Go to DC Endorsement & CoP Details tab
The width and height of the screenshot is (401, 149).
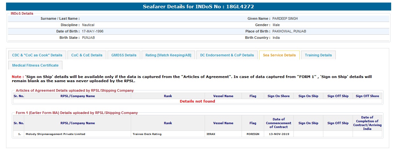click(x=227, y=55)
